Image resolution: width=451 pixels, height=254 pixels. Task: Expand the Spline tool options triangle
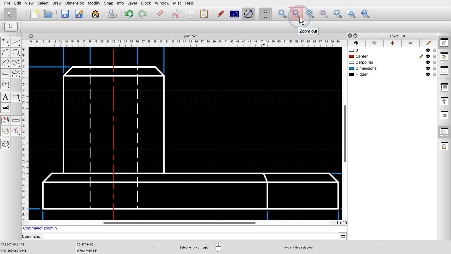19,66
